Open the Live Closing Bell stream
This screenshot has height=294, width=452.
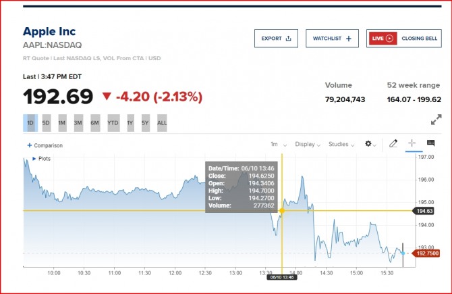tap(403, 39)
